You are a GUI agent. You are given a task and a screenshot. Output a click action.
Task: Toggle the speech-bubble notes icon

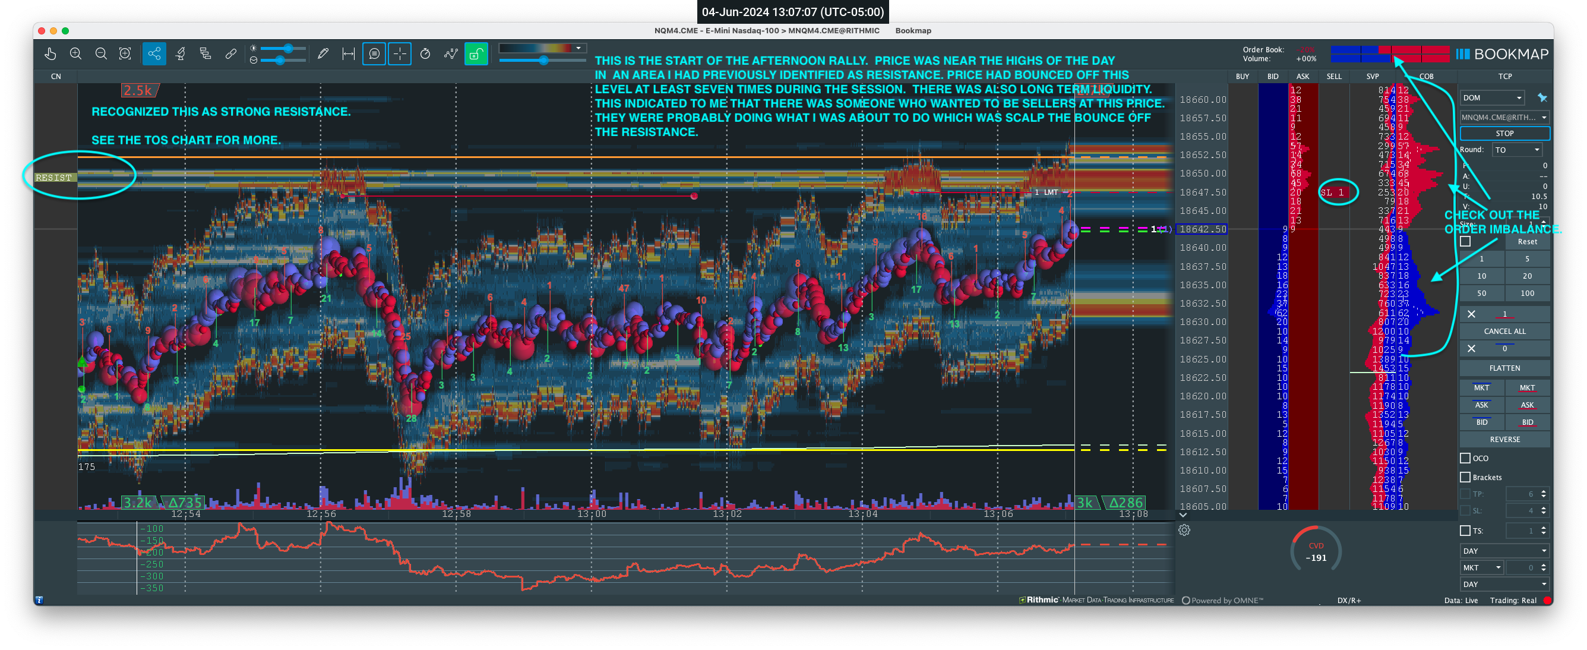375,54
